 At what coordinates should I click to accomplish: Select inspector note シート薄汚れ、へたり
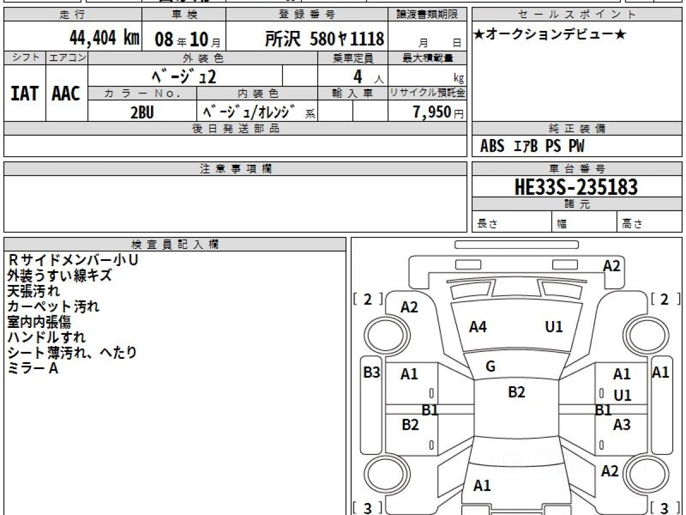click(73, 352)
